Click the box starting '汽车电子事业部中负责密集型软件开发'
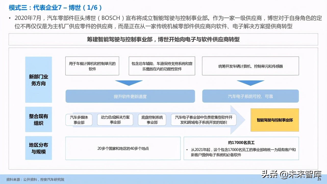Image resolution: width=327 pixels, height=184 pixels. click(x=204, y=120)
